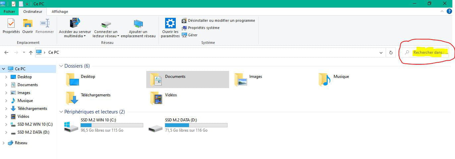Select the Téléchargements folder icon

click(72, 98)
